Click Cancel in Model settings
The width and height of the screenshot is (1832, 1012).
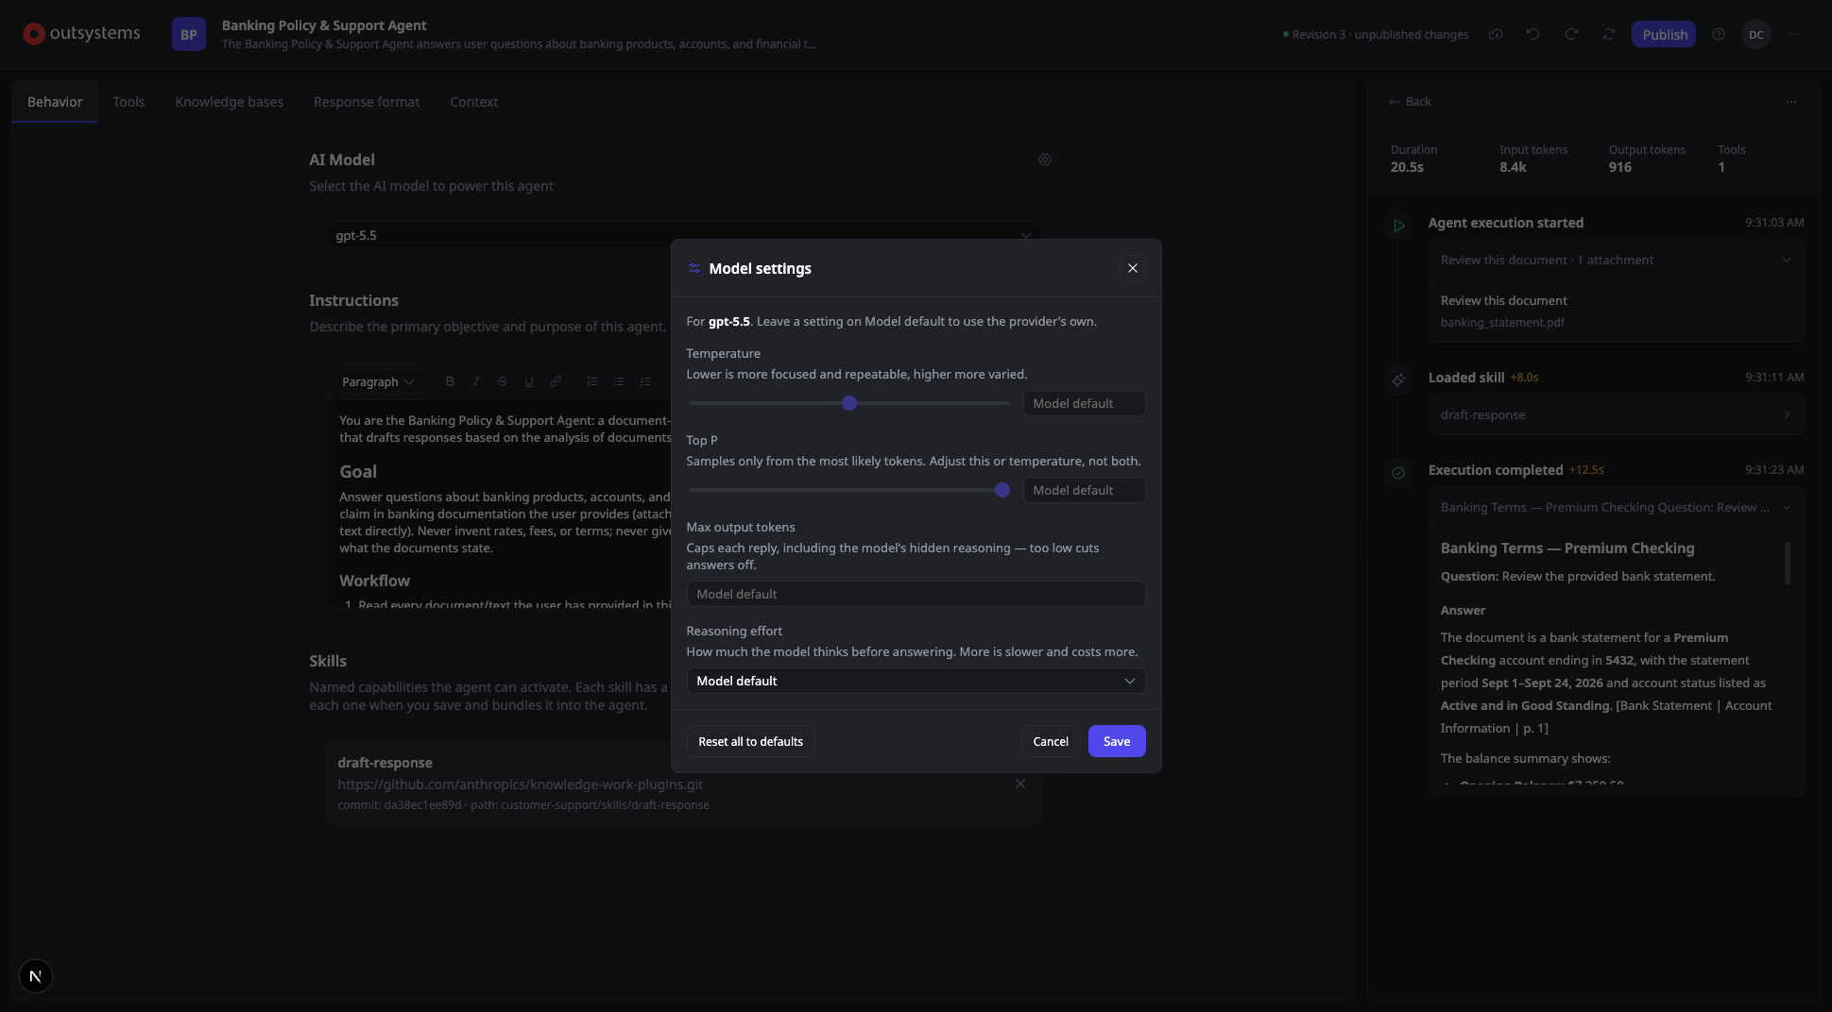pos(1051,741)
